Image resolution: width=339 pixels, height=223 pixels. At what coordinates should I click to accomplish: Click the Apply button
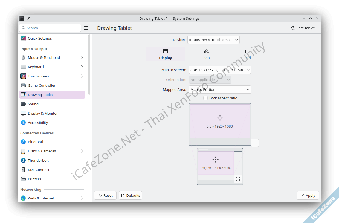coord(308,195)
